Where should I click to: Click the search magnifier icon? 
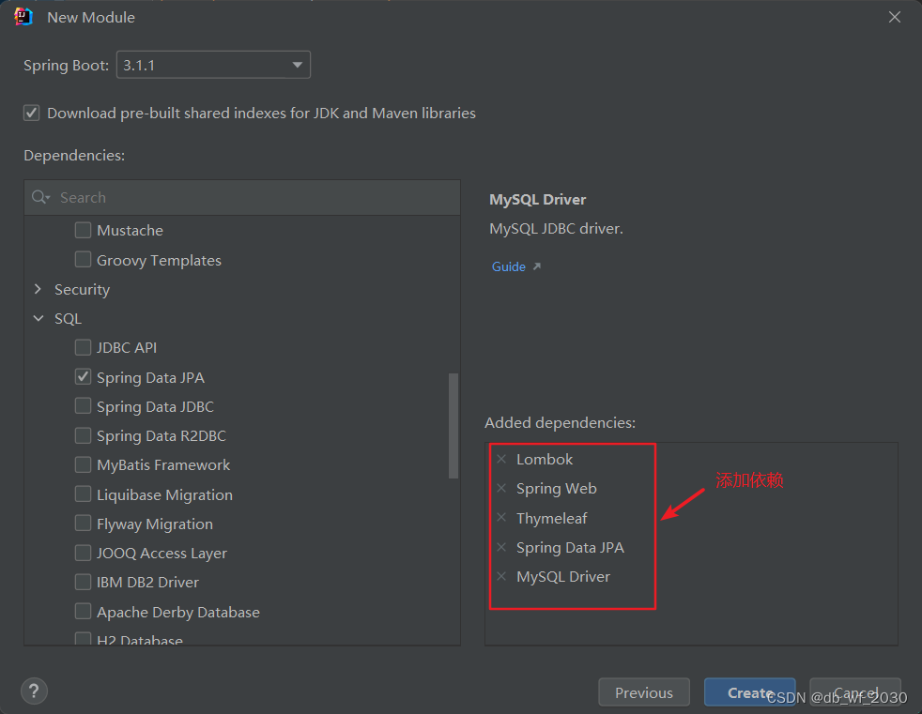pyautogui.click(x=40, y=197)
